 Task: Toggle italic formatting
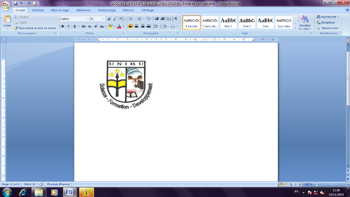68,26
